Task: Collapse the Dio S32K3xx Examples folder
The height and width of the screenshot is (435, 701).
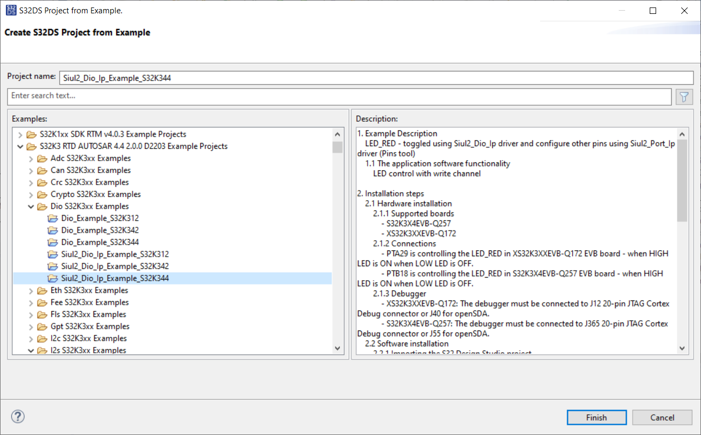Action: point(31,207)
